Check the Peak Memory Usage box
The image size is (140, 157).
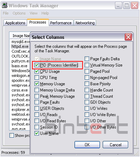[x=37, y=96]
